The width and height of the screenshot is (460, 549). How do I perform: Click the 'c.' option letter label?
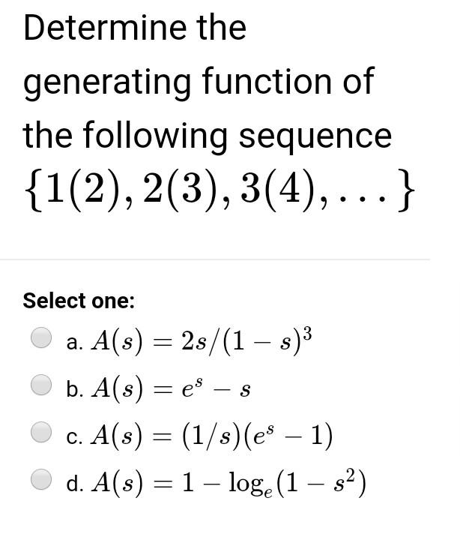click(74, 437)
